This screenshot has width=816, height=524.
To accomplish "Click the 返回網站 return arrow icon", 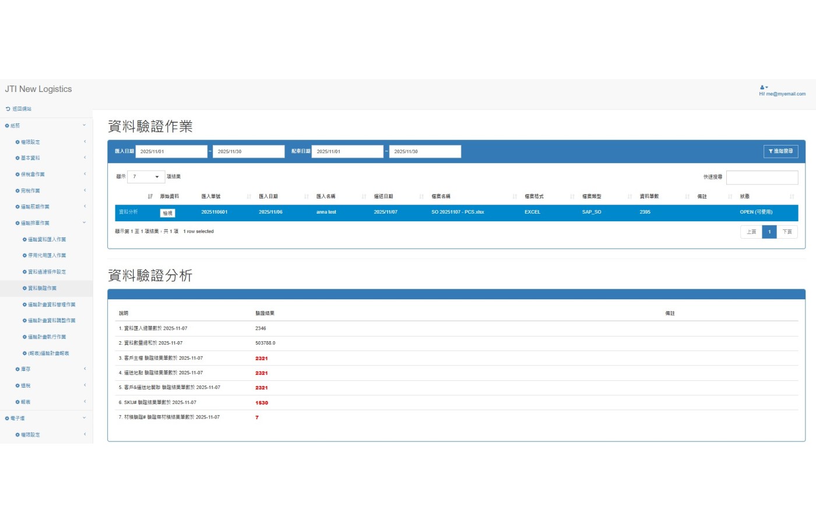I will (8, 109).
